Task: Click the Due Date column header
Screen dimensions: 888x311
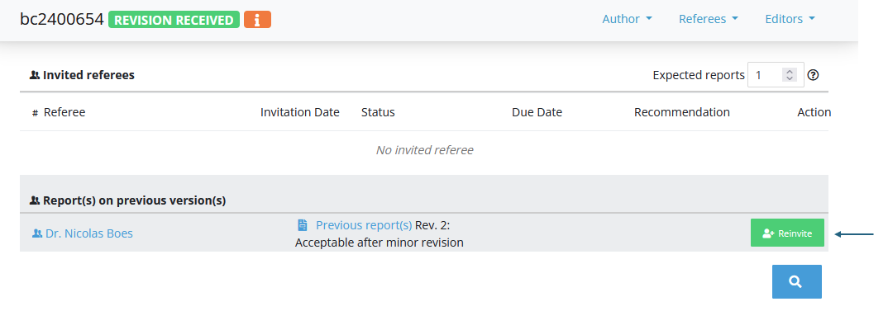Action: (x=537, y=112)
